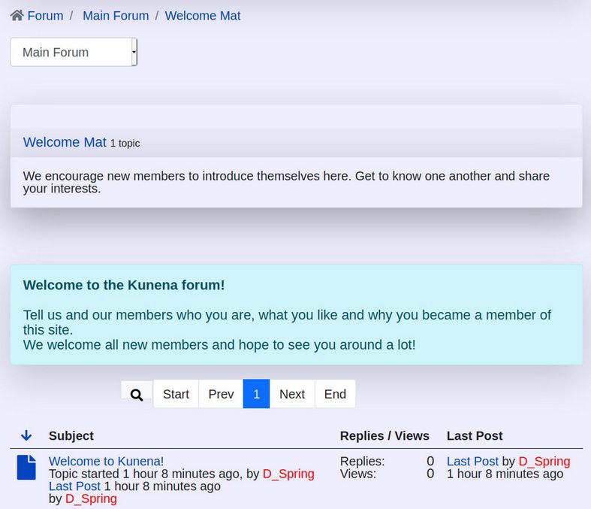
Task: Open the Welcome Mat category heading link
Action: (65, 142)
